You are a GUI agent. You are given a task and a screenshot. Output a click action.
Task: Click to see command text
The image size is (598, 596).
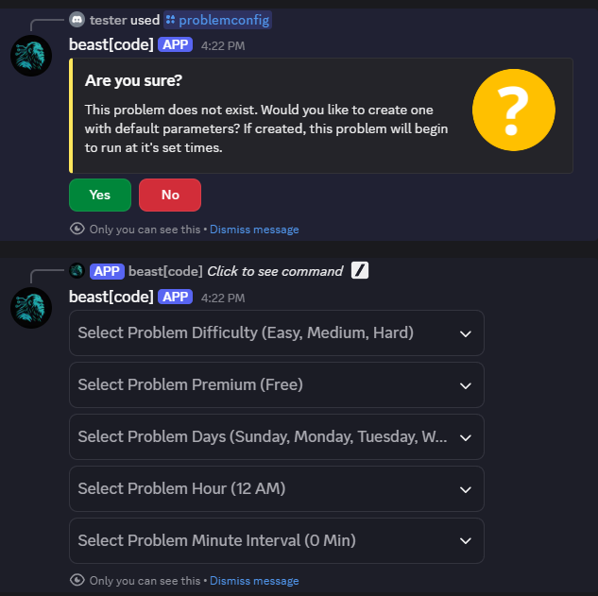pos(275,271)
